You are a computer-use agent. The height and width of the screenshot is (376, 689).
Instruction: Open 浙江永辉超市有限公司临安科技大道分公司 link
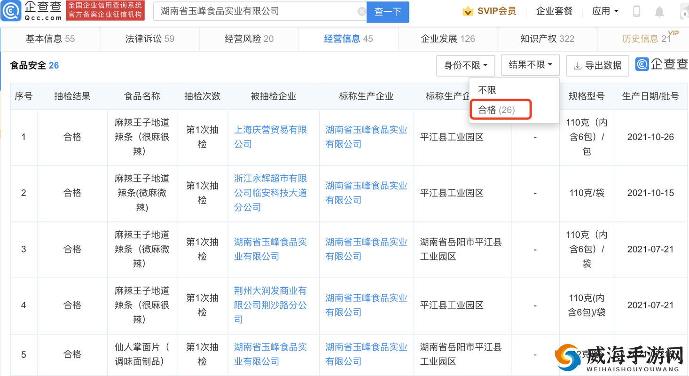pyautogui.click(x=271, y=193)
